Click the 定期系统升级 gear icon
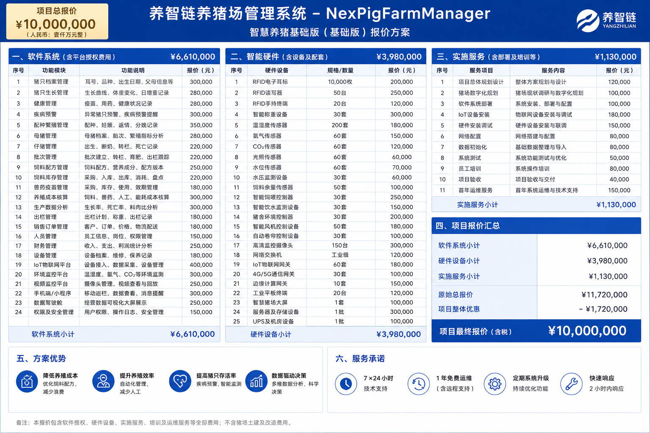 [x=495, y=384]
